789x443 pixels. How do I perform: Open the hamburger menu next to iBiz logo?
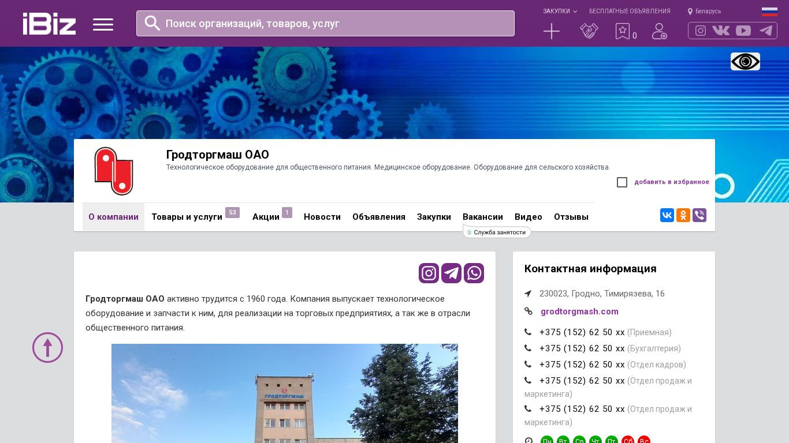103,24
